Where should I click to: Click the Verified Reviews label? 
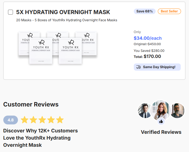pyautogui.click(x=161, y=132)
